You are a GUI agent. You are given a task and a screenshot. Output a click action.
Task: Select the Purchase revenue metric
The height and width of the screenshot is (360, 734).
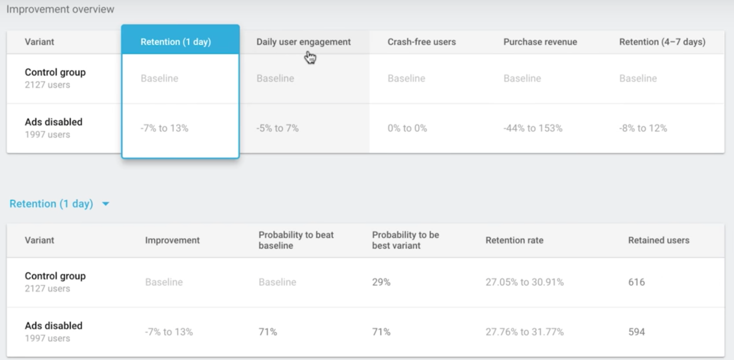coord(540,42)
